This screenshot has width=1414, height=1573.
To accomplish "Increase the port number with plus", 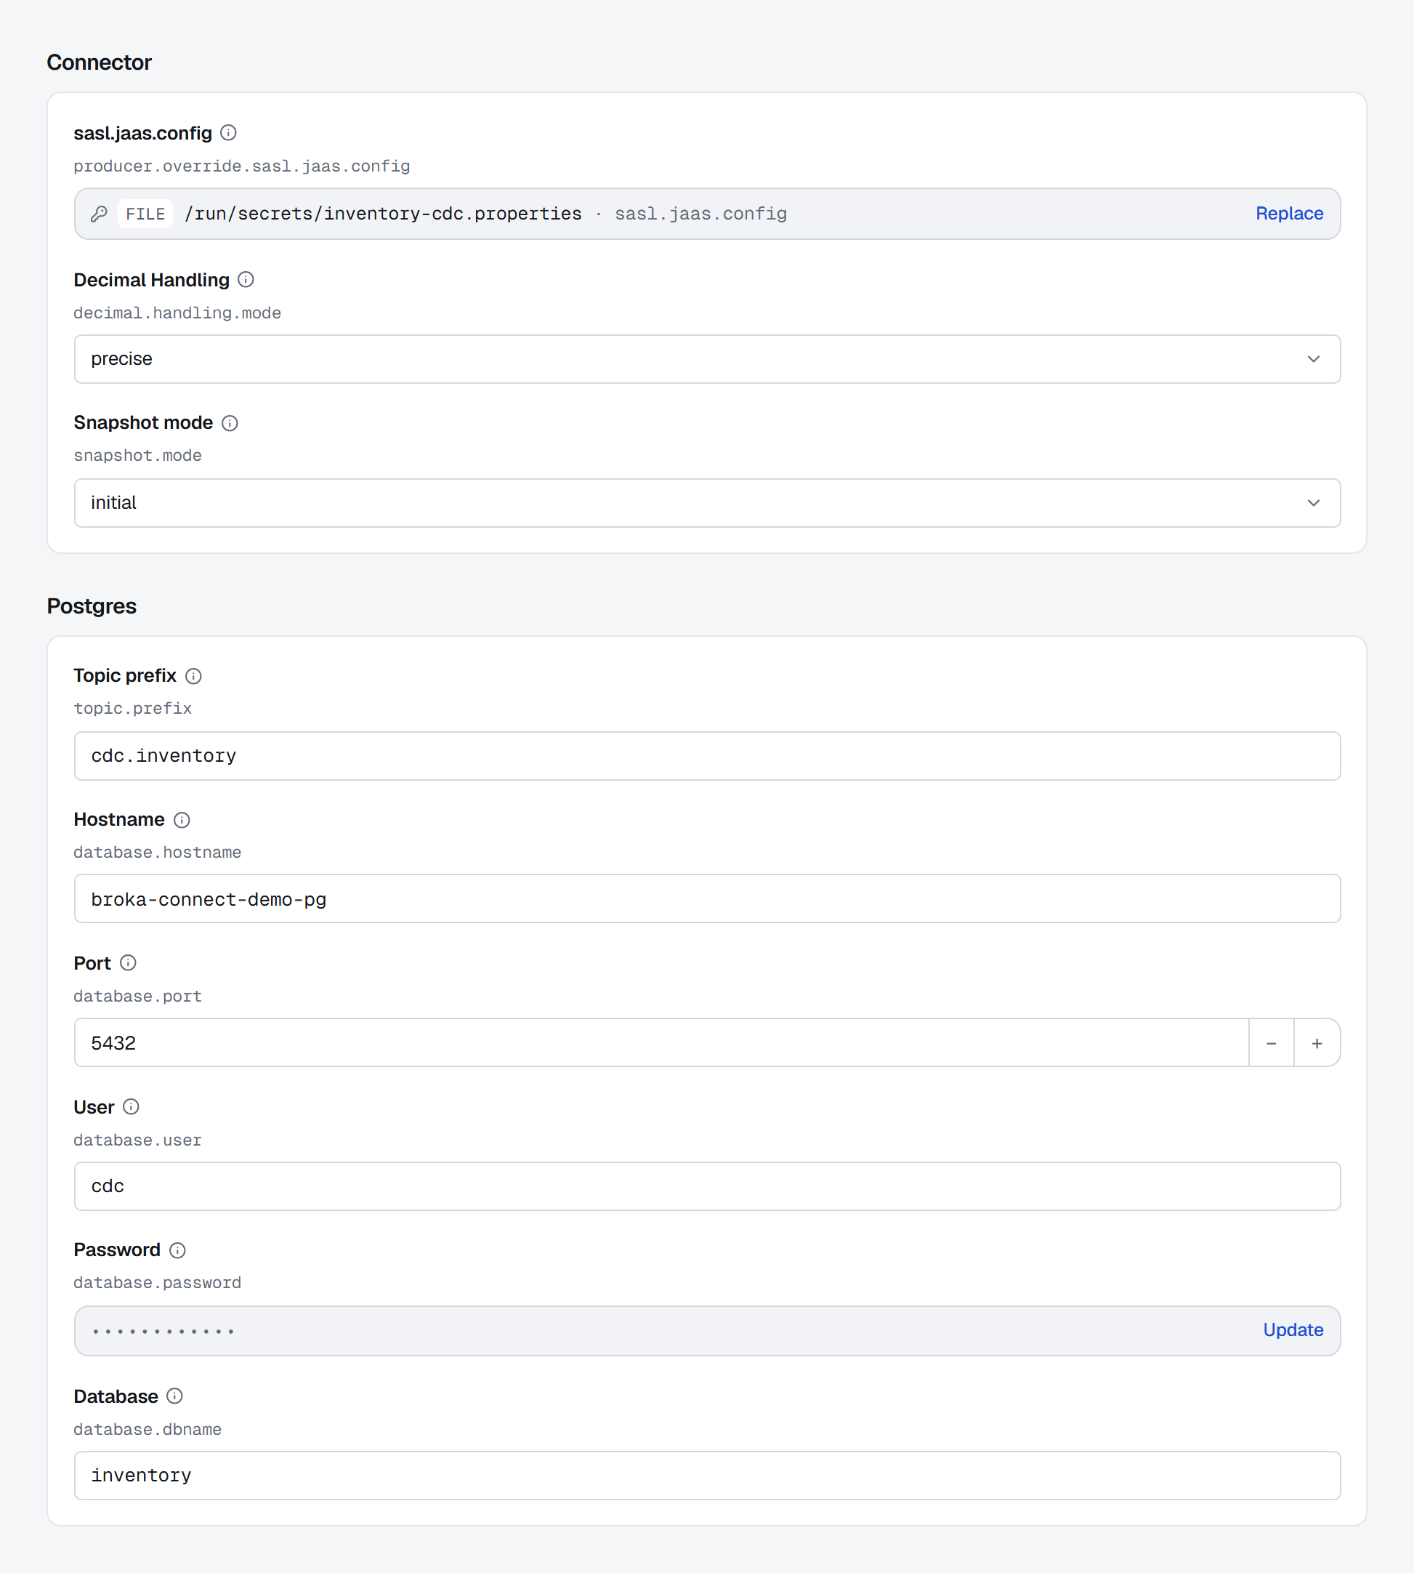I will [1317, 1043].
